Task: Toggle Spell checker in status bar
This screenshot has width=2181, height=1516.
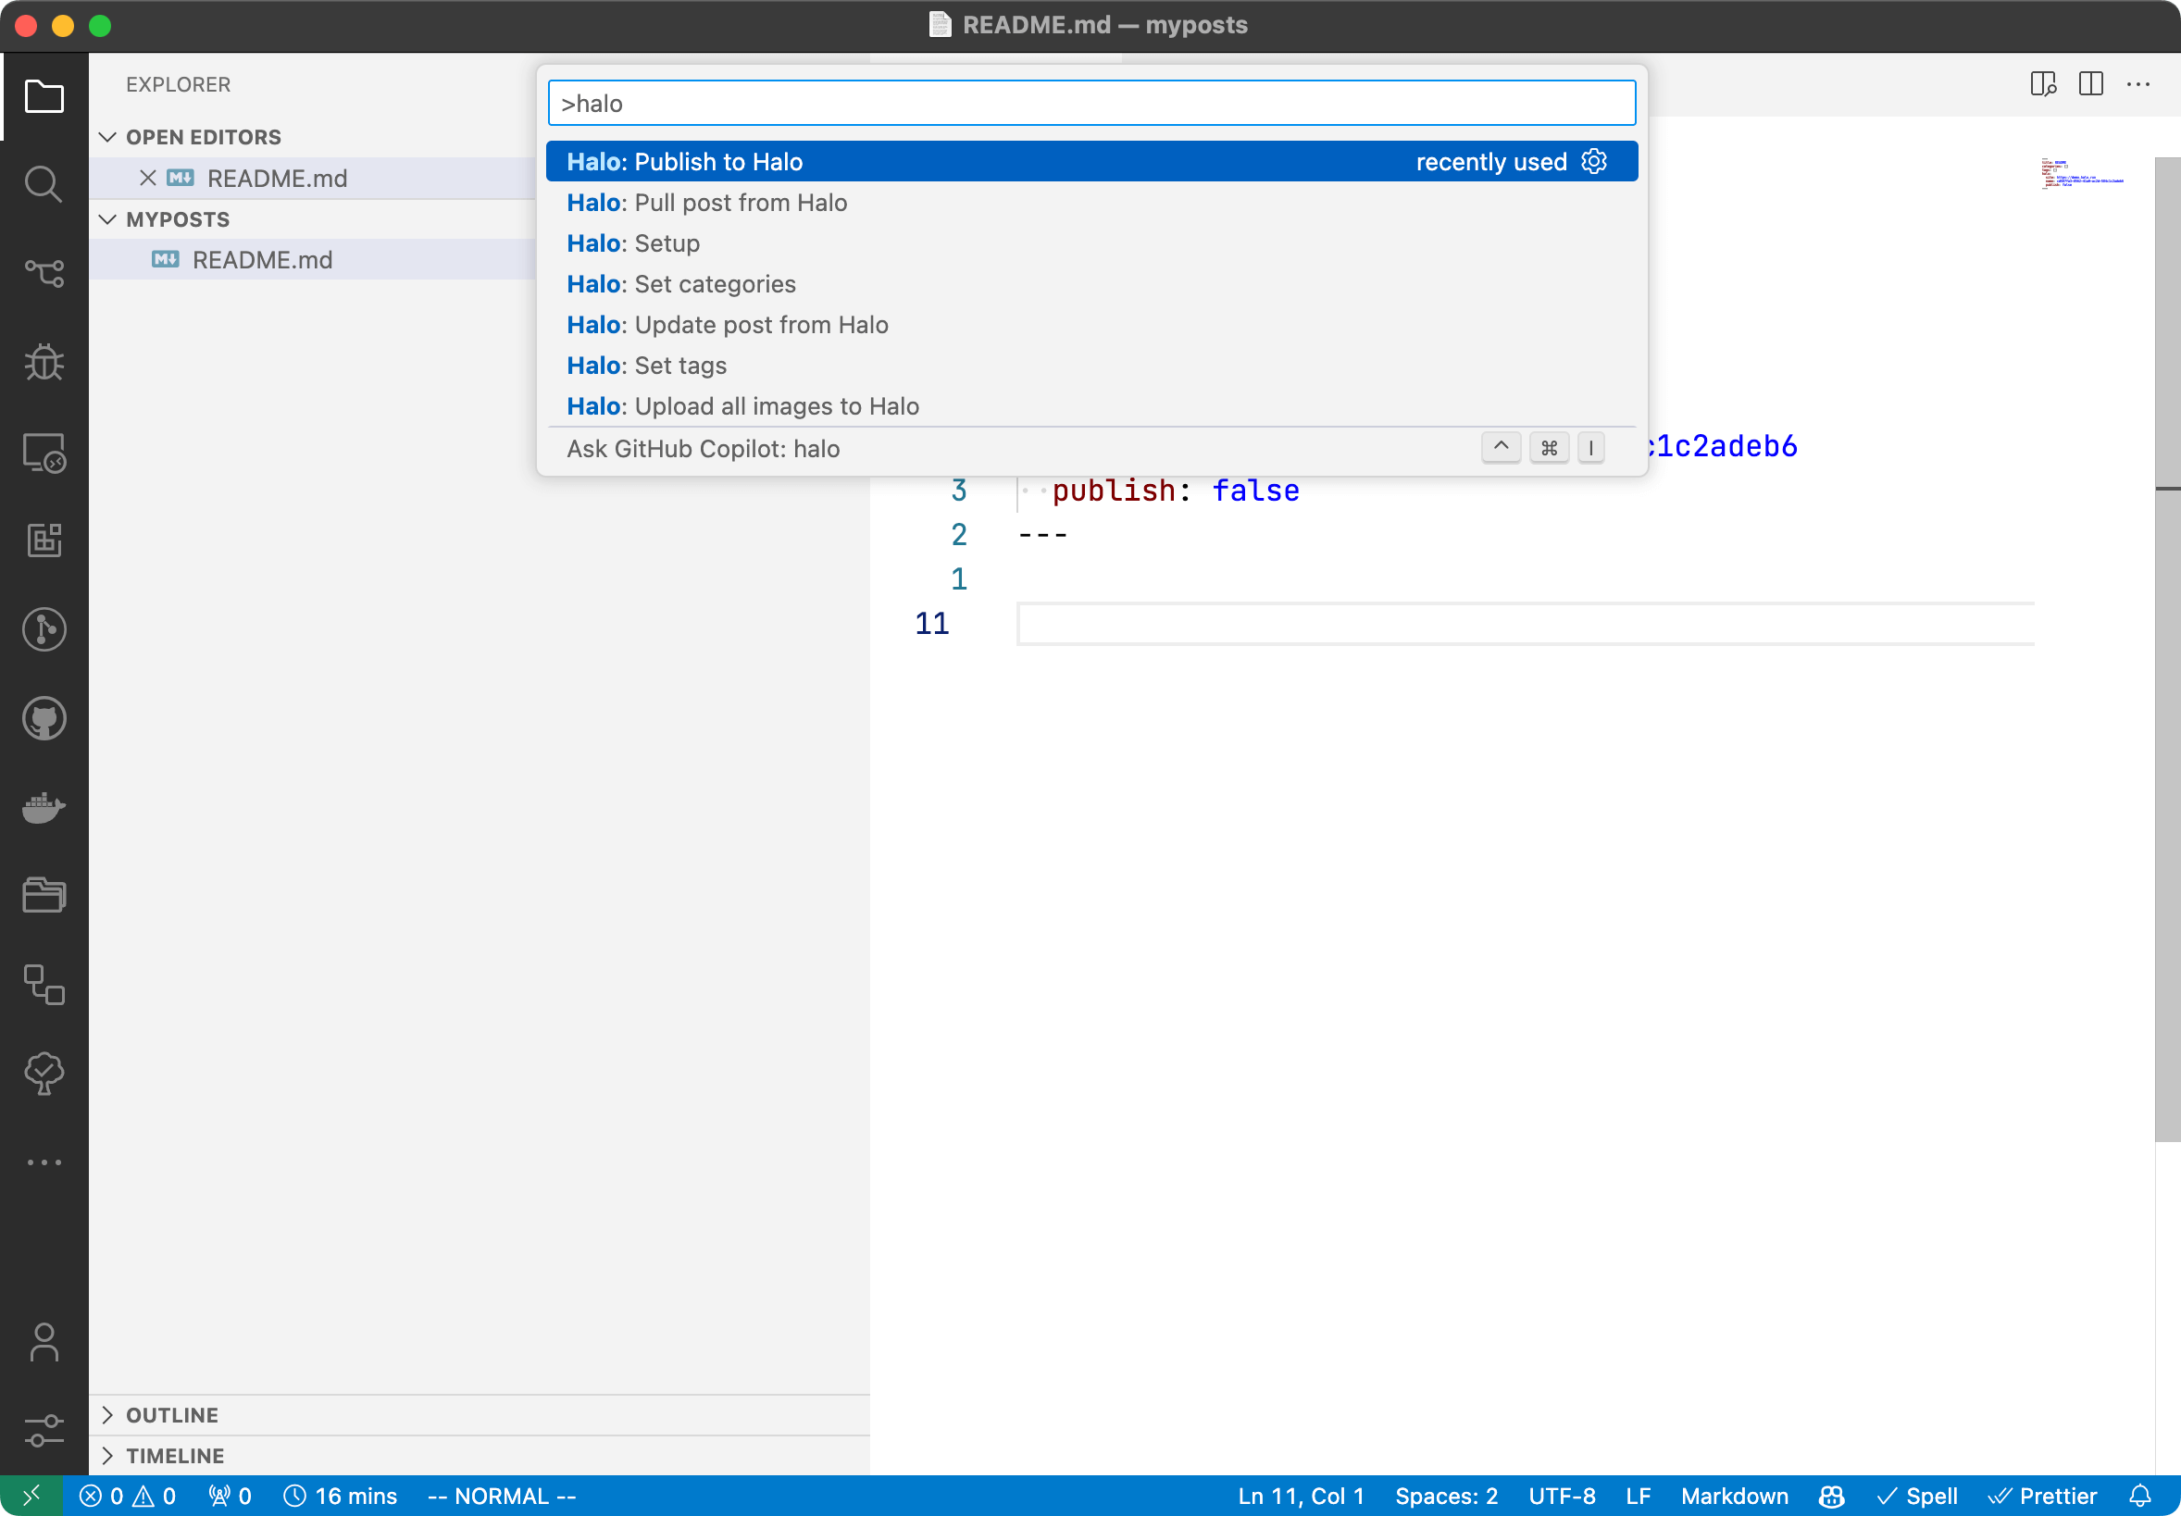Action: pyautogui.click(x=1918, y=1496)
